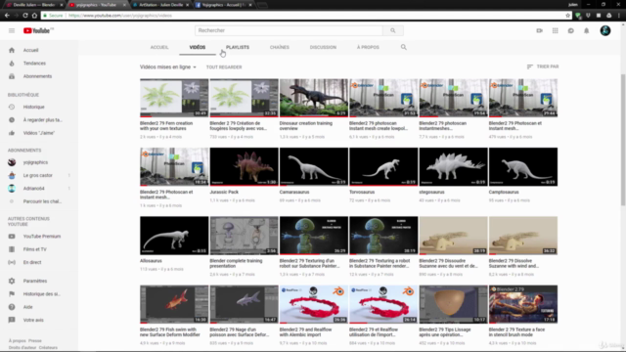Switch to the ArtStation browser tab
Viewport: 626px width, 352px height.
pyautogui.click(x=159, y=5)
